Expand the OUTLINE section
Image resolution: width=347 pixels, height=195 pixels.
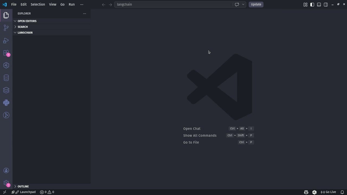tap(52, 186)
